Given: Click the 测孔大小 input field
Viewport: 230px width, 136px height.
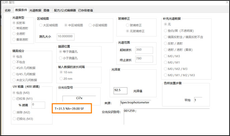Looking at the screenshot, I should [x=65, y=37].
